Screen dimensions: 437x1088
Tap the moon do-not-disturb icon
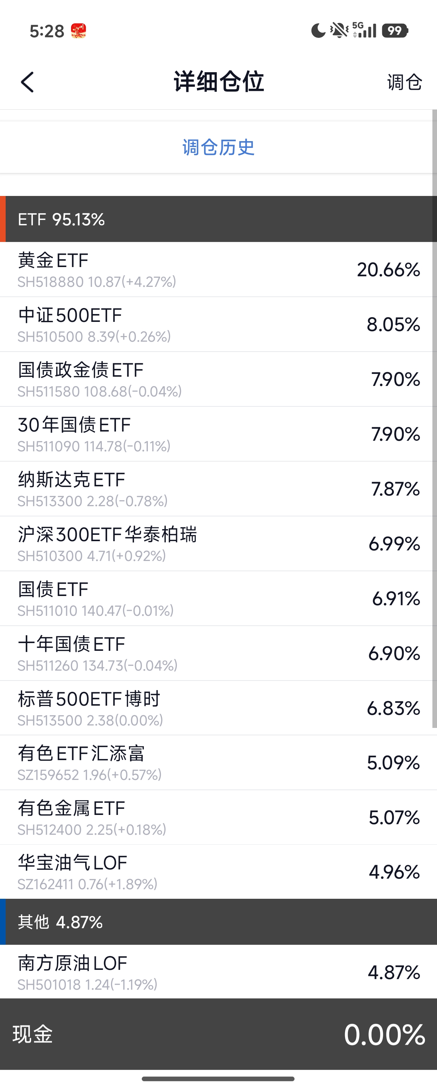(318, 31)
